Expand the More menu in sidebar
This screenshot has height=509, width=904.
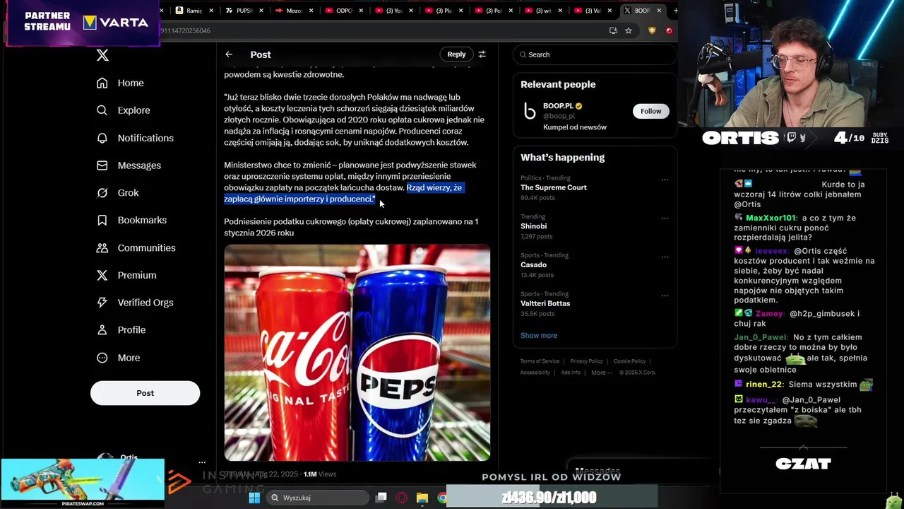(118, 358)
